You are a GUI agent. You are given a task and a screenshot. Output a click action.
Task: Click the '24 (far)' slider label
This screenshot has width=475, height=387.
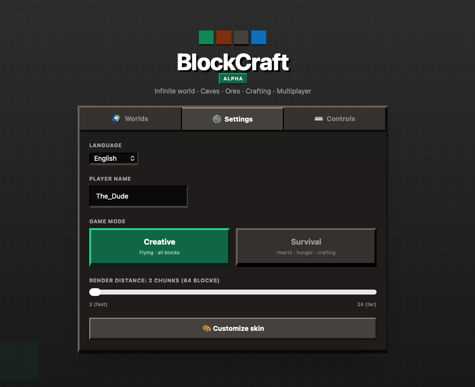(366, 304)
